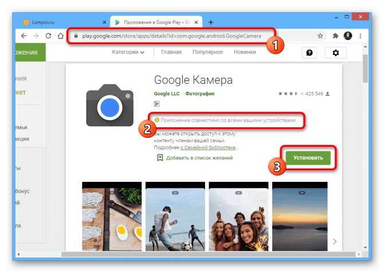Open the food and knife screenshot
This screenshot has width=384, height=273.
coord(112,216)
